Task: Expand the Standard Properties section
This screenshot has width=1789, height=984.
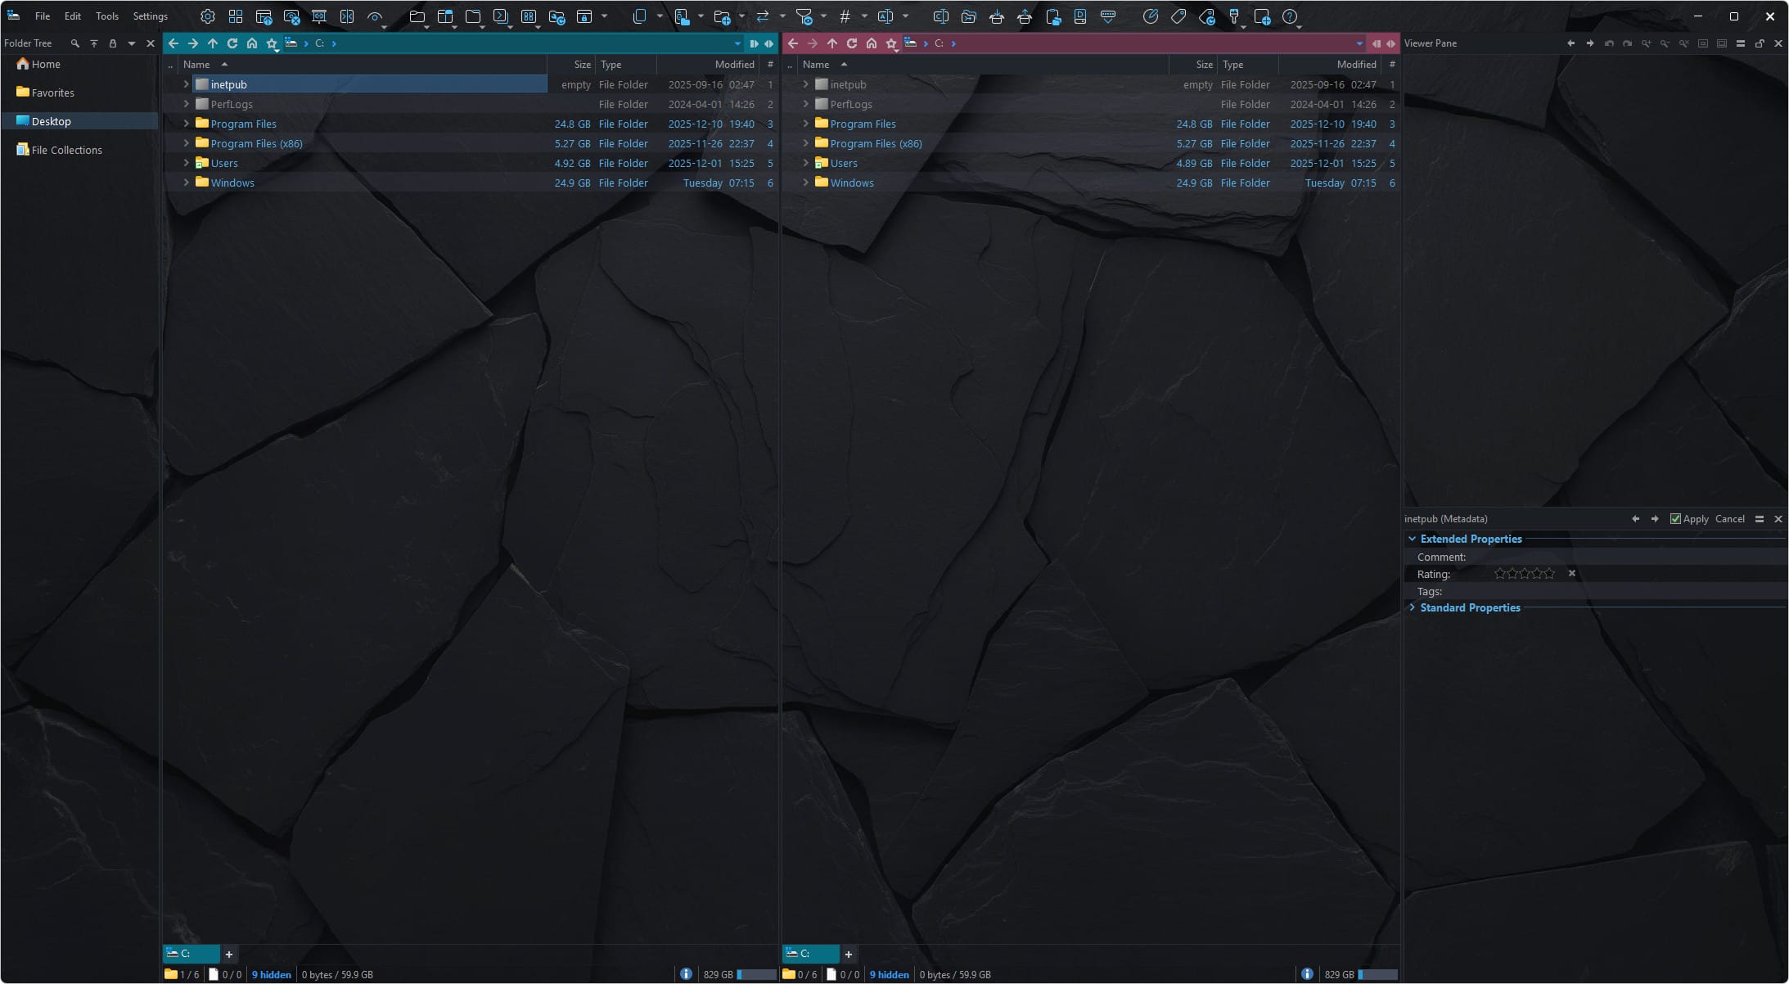Action: tap(1413, 607)
